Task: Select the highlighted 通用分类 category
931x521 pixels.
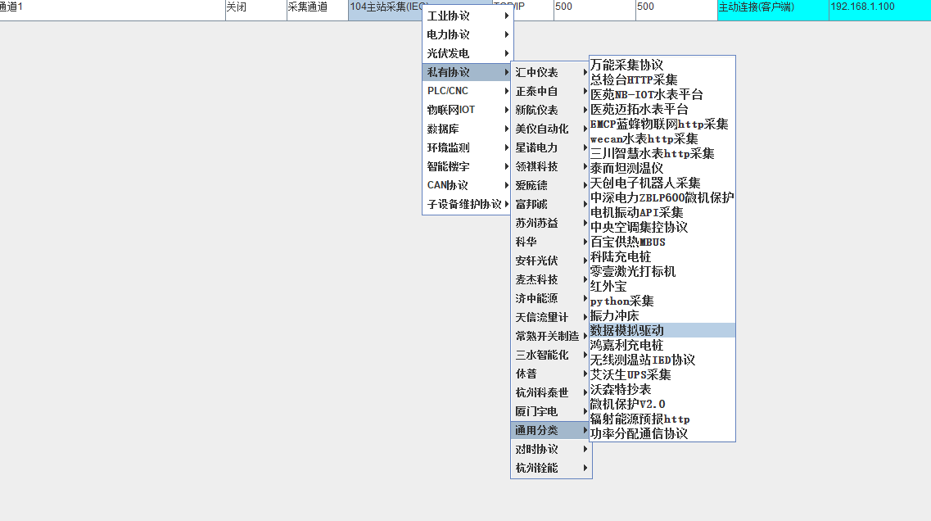Action: [x=551, y=430]
